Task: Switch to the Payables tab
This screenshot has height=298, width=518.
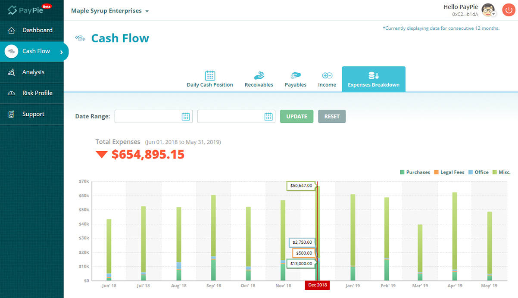Action: pyautogui.click(x=296, y=79)
